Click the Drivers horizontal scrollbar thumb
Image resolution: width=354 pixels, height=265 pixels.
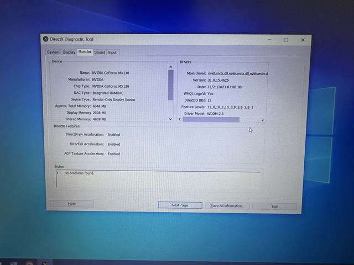[211, 119]
